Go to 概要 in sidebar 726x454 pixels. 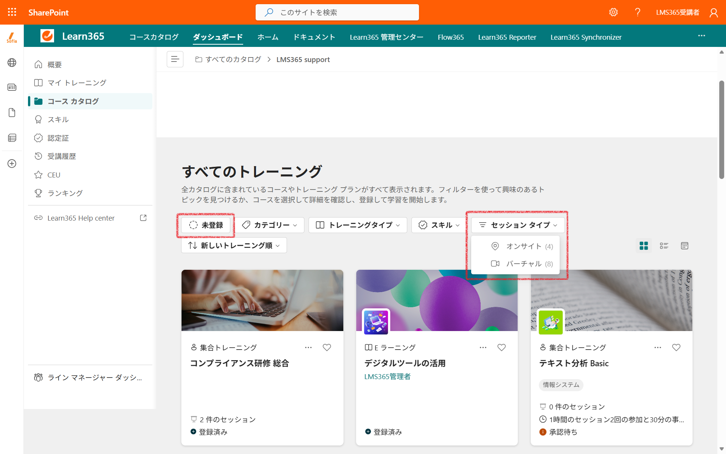(90, 65)
